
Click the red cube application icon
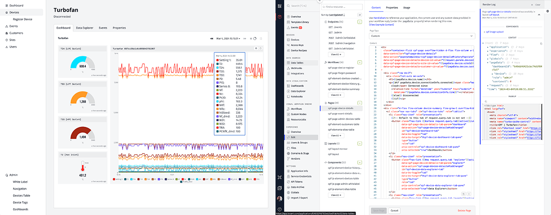pyautogui.click(x=279, y=17)
